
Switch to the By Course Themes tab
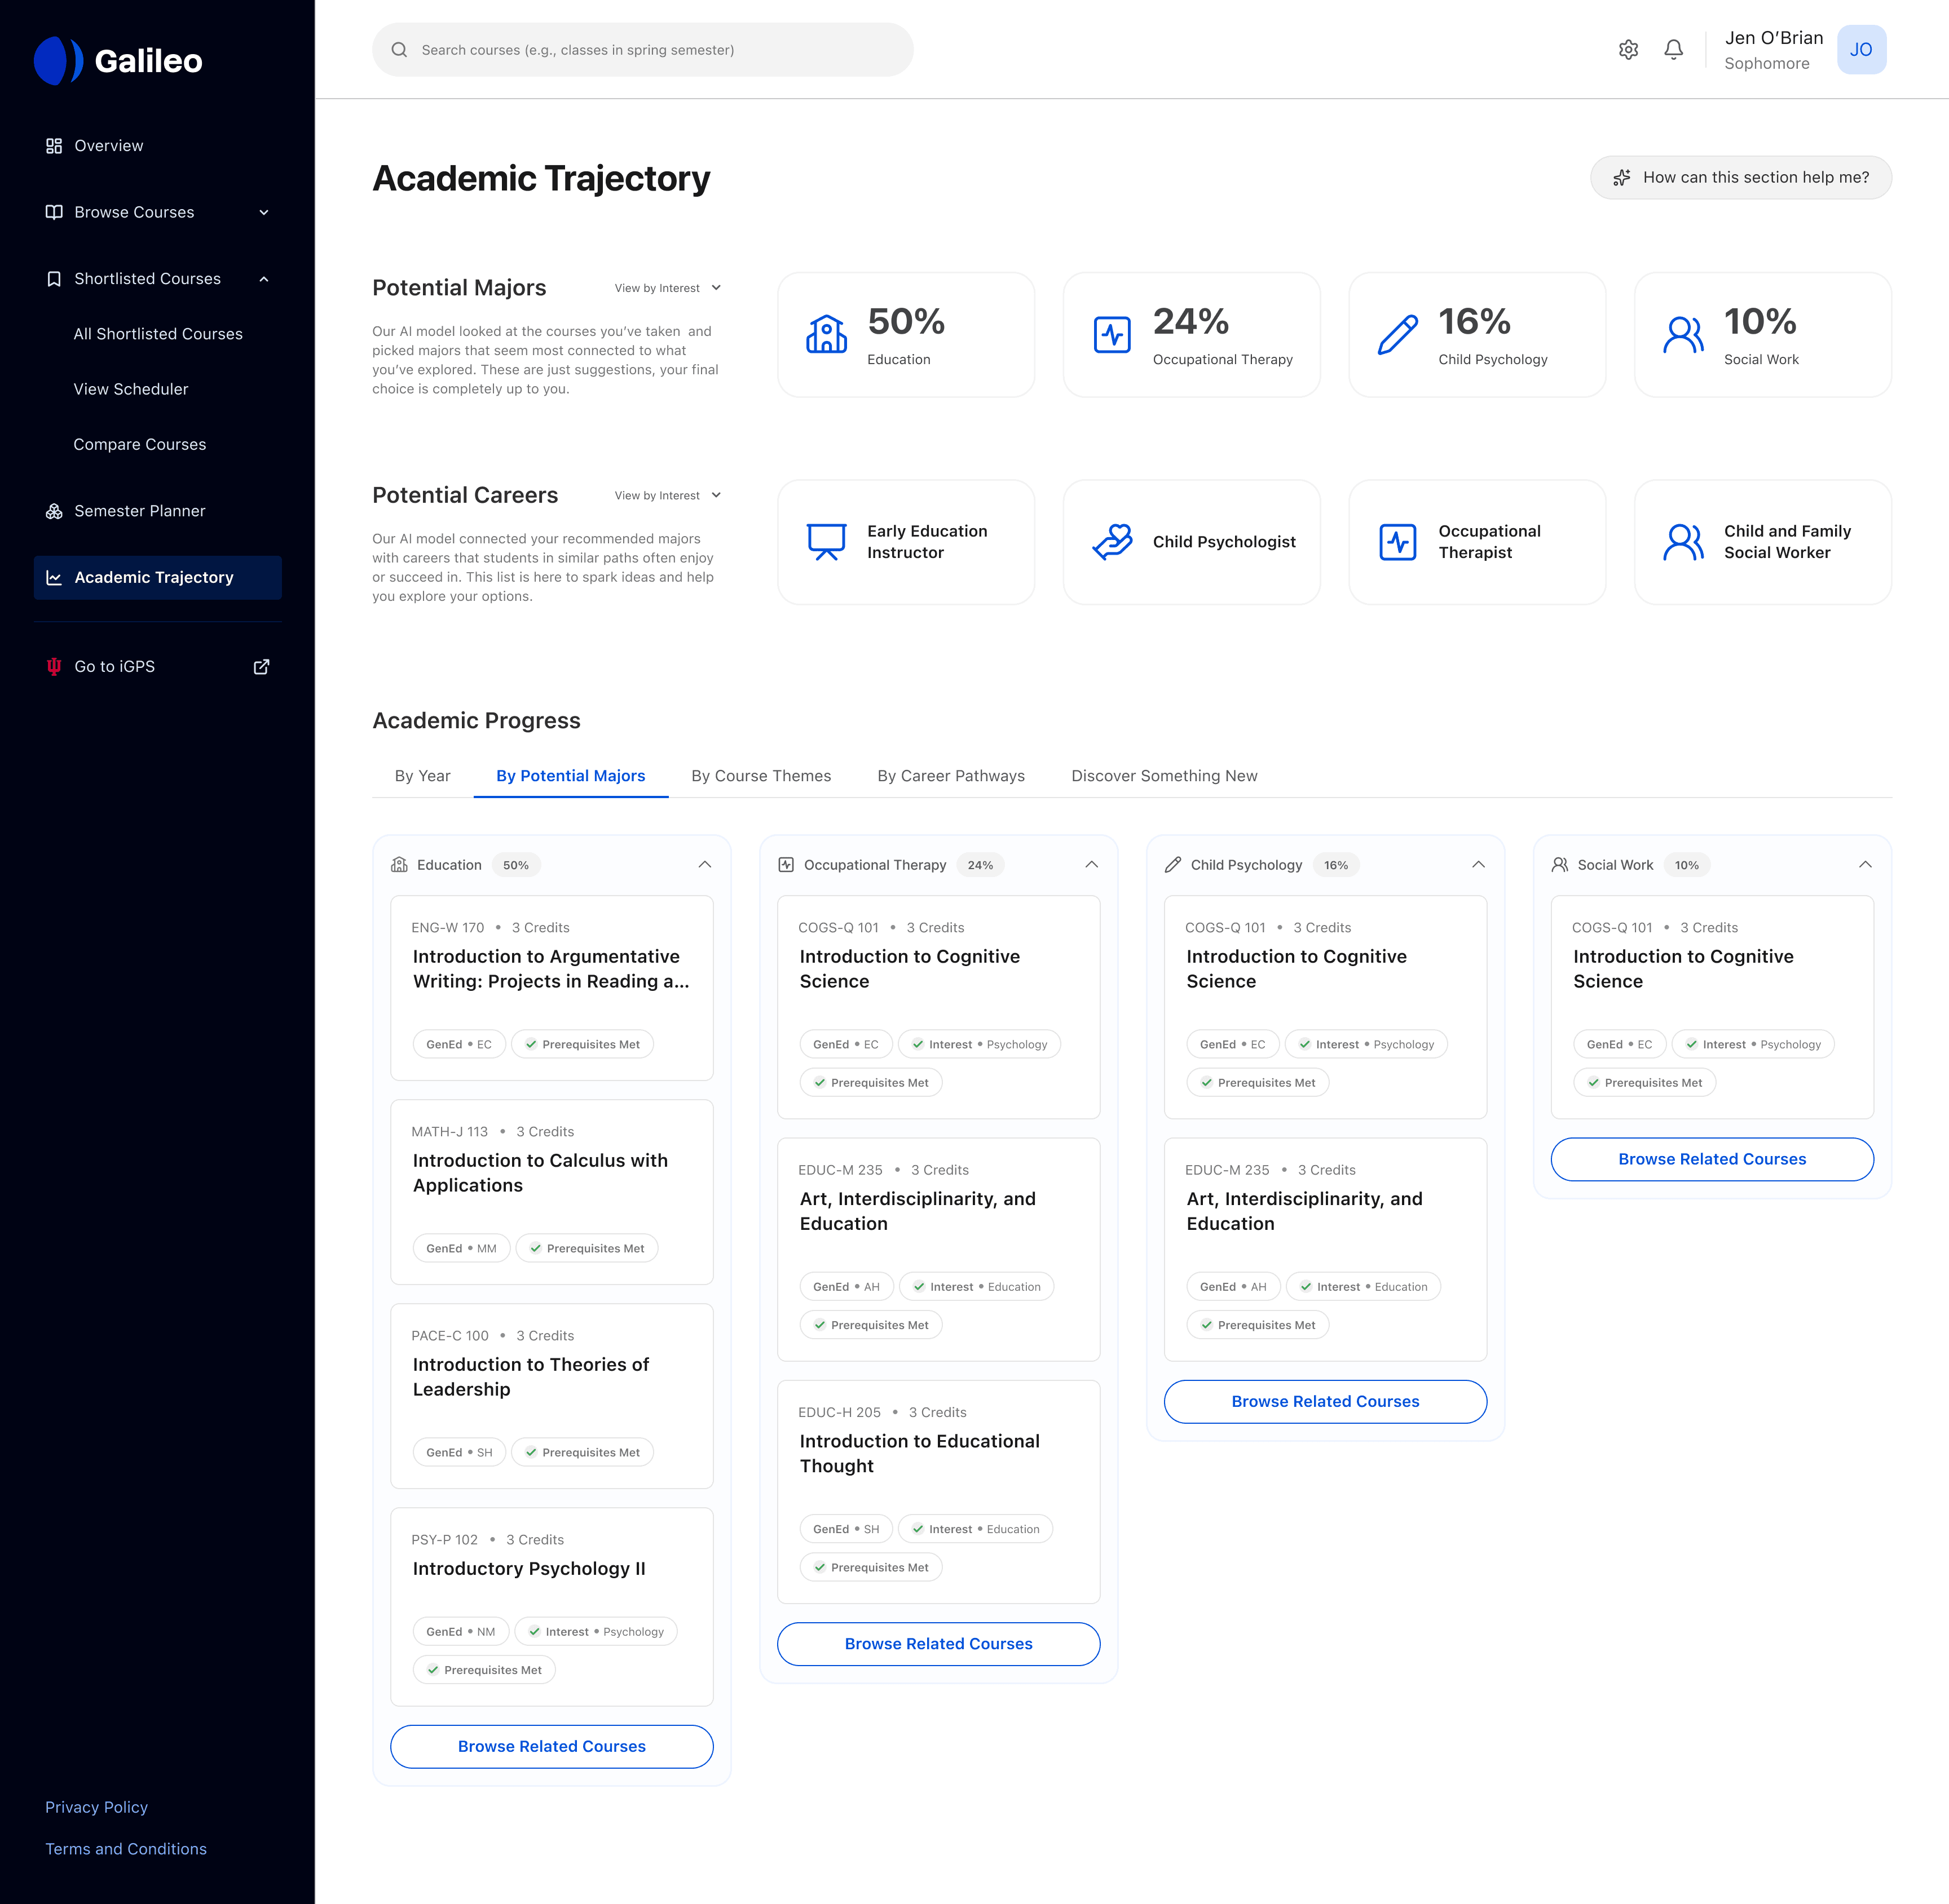pyautogui.click(x=760, y=776)
